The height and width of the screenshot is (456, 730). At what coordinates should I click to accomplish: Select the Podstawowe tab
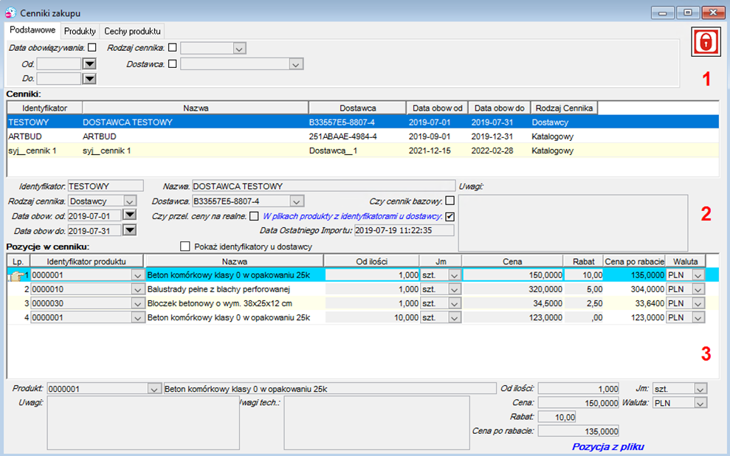click(x=32, y=30)
